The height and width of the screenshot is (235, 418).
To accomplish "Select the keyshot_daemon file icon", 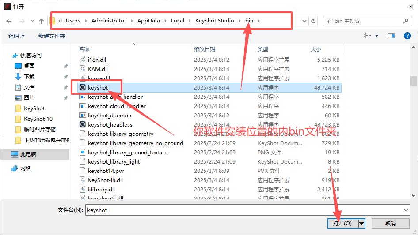I will (83, 115).
